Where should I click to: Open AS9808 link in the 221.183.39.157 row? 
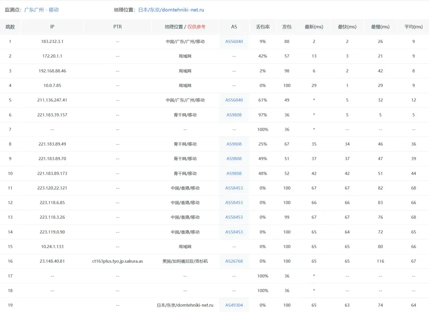[234, 115]
